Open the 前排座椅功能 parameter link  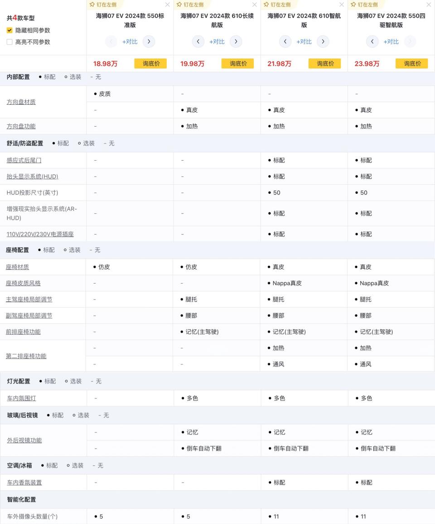click(24, 332)
